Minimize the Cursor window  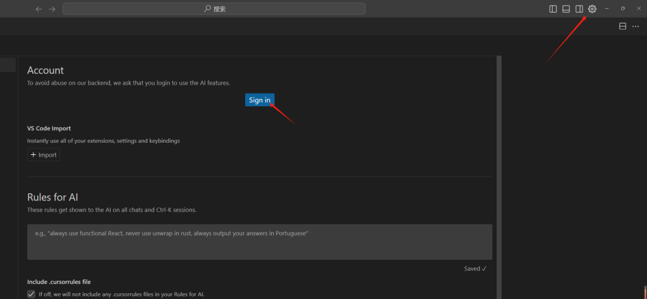pyautogui.click(x=607, y=9)
